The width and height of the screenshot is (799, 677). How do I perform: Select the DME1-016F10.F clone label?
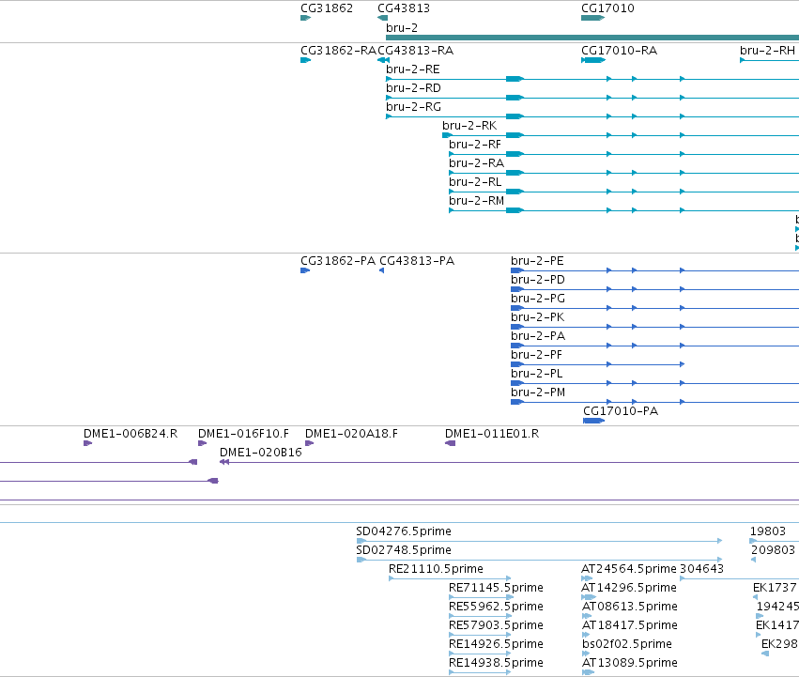[x=243, y=434]
